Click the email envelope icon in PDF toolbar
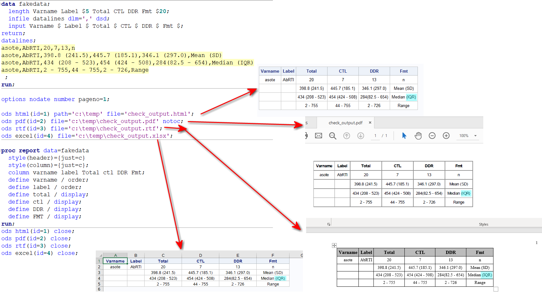This screenshot has width=542, height=303. [x=318, y=136]
